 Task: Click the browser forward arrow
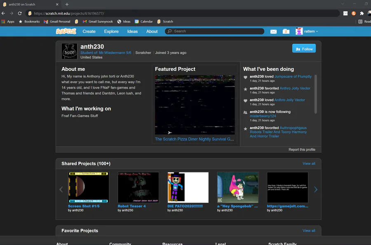tap(12, 14)
